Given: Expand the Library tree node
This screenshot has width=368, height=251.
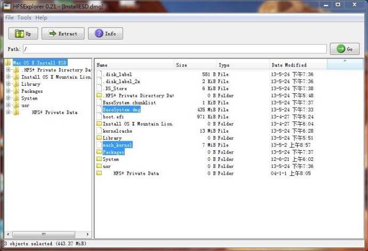Looking at the screenshot, I should [8, 84].
